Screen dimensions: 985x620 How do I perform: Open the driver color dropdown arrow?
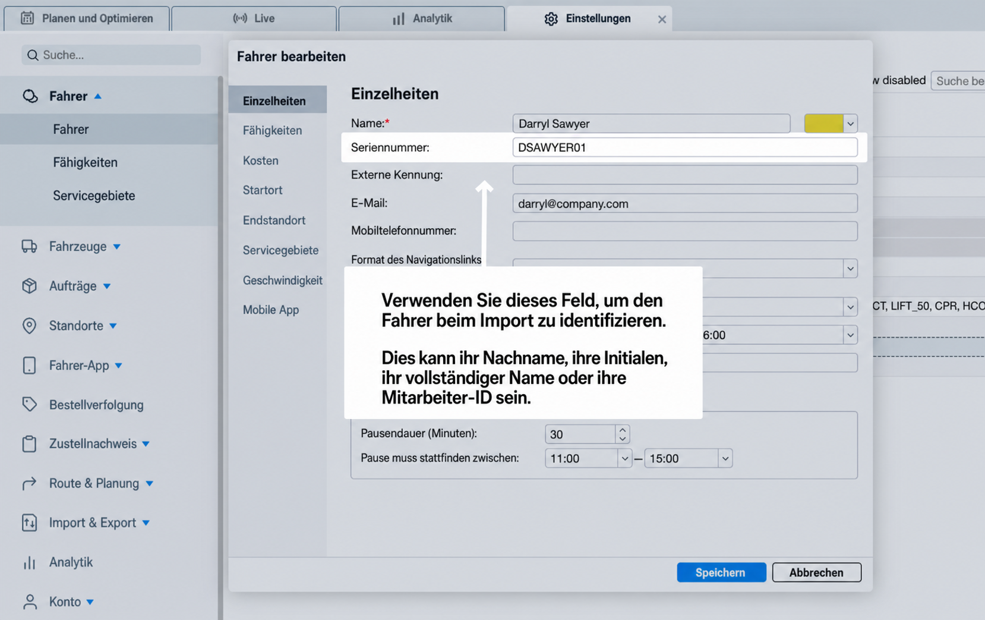(850, 124)
